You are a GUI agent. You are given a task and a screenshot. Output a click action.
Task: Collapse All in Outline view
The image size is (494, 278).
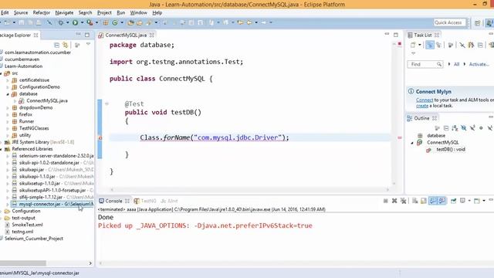tap(446, 128)
